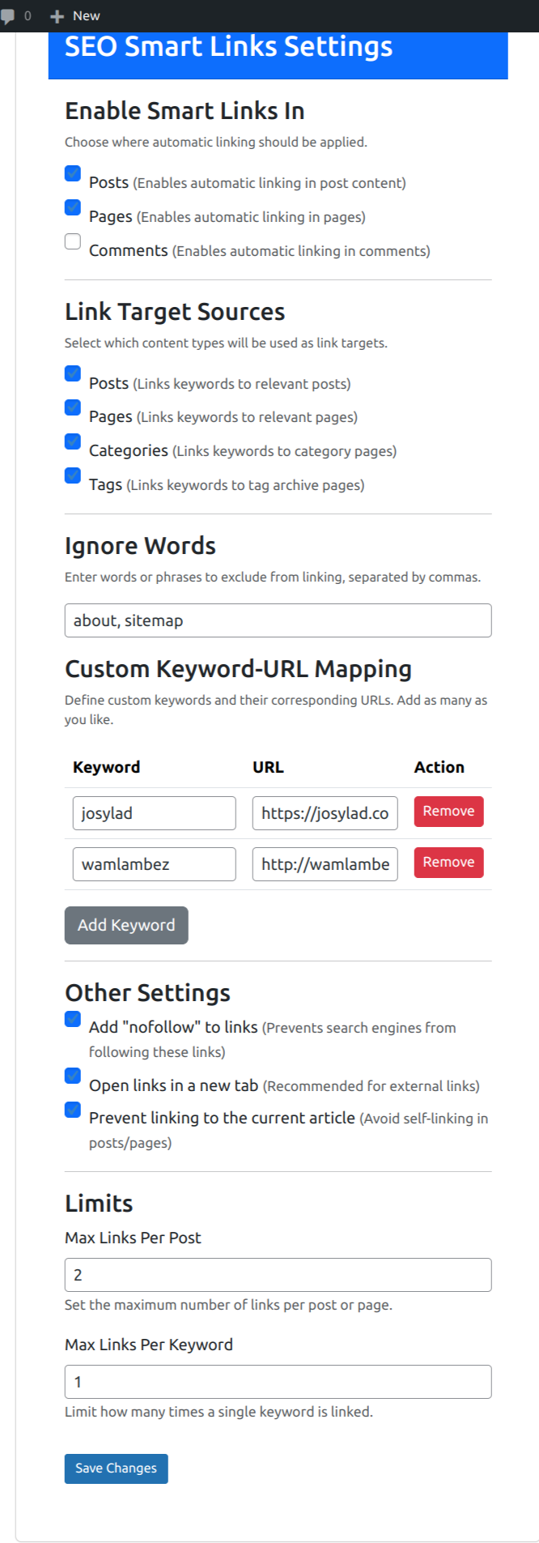Image resolution: width=539 pixels, height=1543 pixels.
Task: Uncheck Pages under Enable Smart Links In
Action: 73,207
